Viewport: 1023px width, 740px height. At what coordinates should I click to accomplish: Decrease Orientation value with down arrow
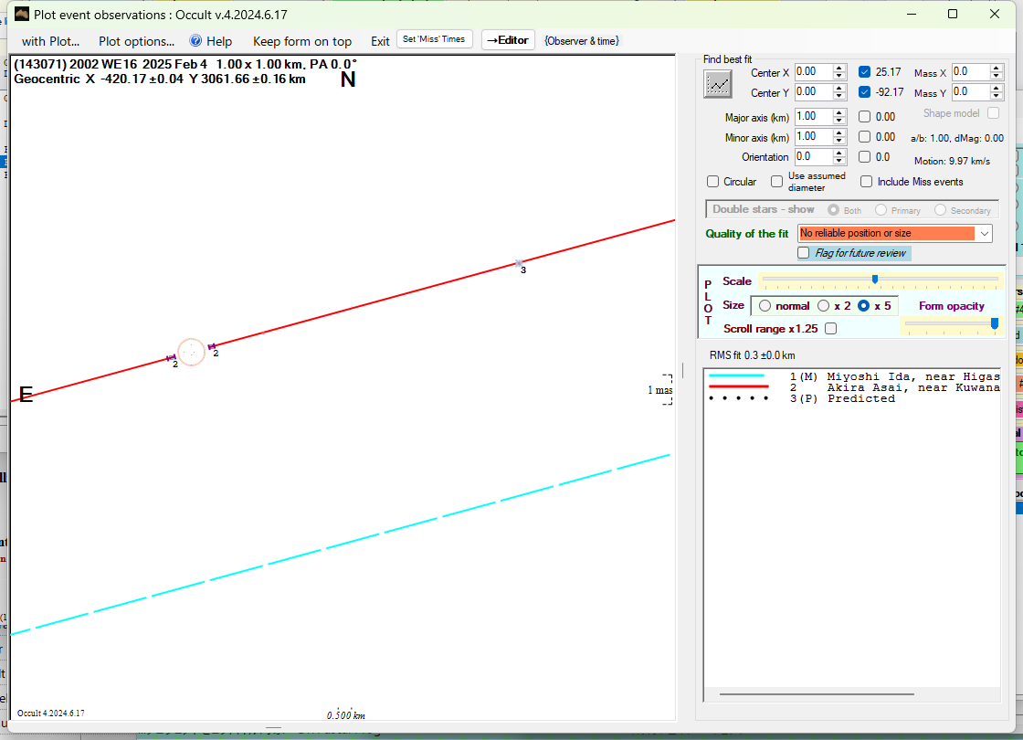click(839, 161)
